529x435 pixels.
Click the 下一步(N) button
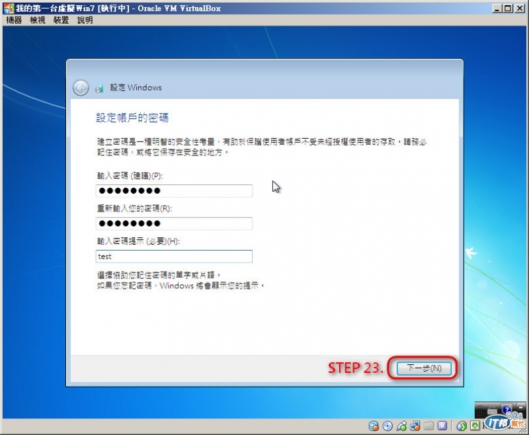(424, 368)
